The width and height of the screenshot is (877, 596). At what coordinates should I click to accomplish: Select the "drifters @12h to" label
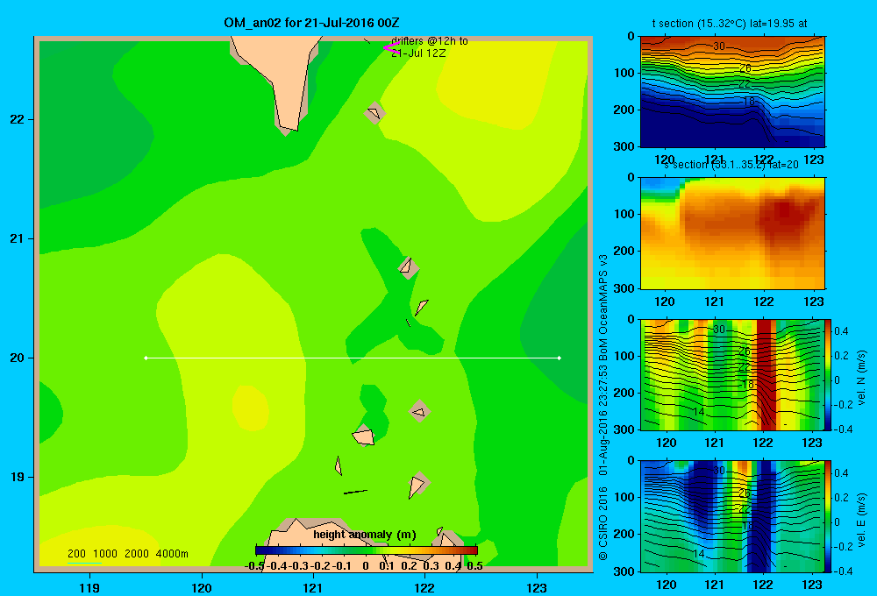[430, 41]
